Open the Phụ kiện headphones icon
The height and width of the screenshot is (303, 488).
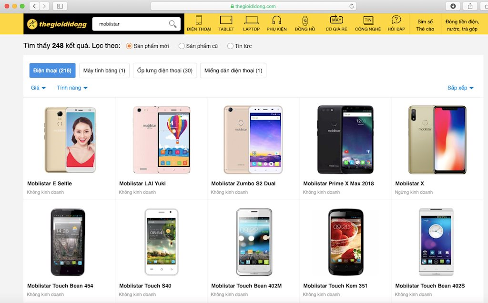[277, 20]
